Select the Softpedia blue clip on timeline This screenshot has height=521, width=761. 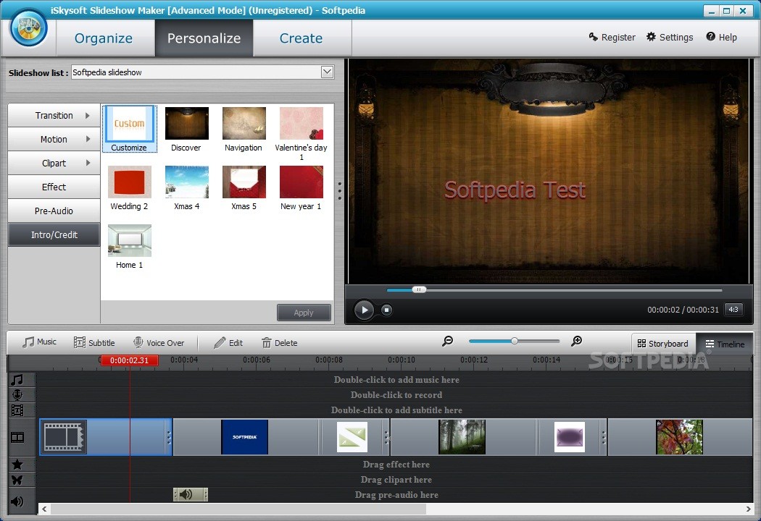[245, 437]
